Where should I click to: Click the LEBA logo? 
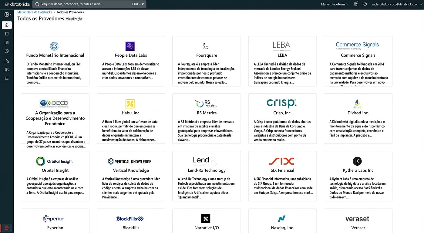(x=281, y=46)
